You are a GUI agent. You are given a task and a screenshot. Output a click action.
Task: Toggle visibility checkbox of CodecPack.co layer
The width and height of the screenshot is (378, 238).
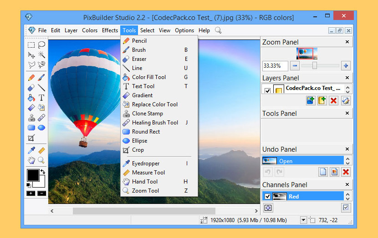pyautogui.click(x=267, y=90)
